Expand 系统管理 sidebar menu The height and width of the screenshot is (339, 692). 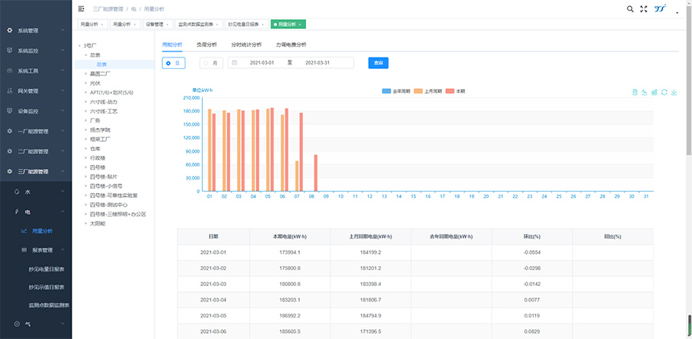coord(35,31)
